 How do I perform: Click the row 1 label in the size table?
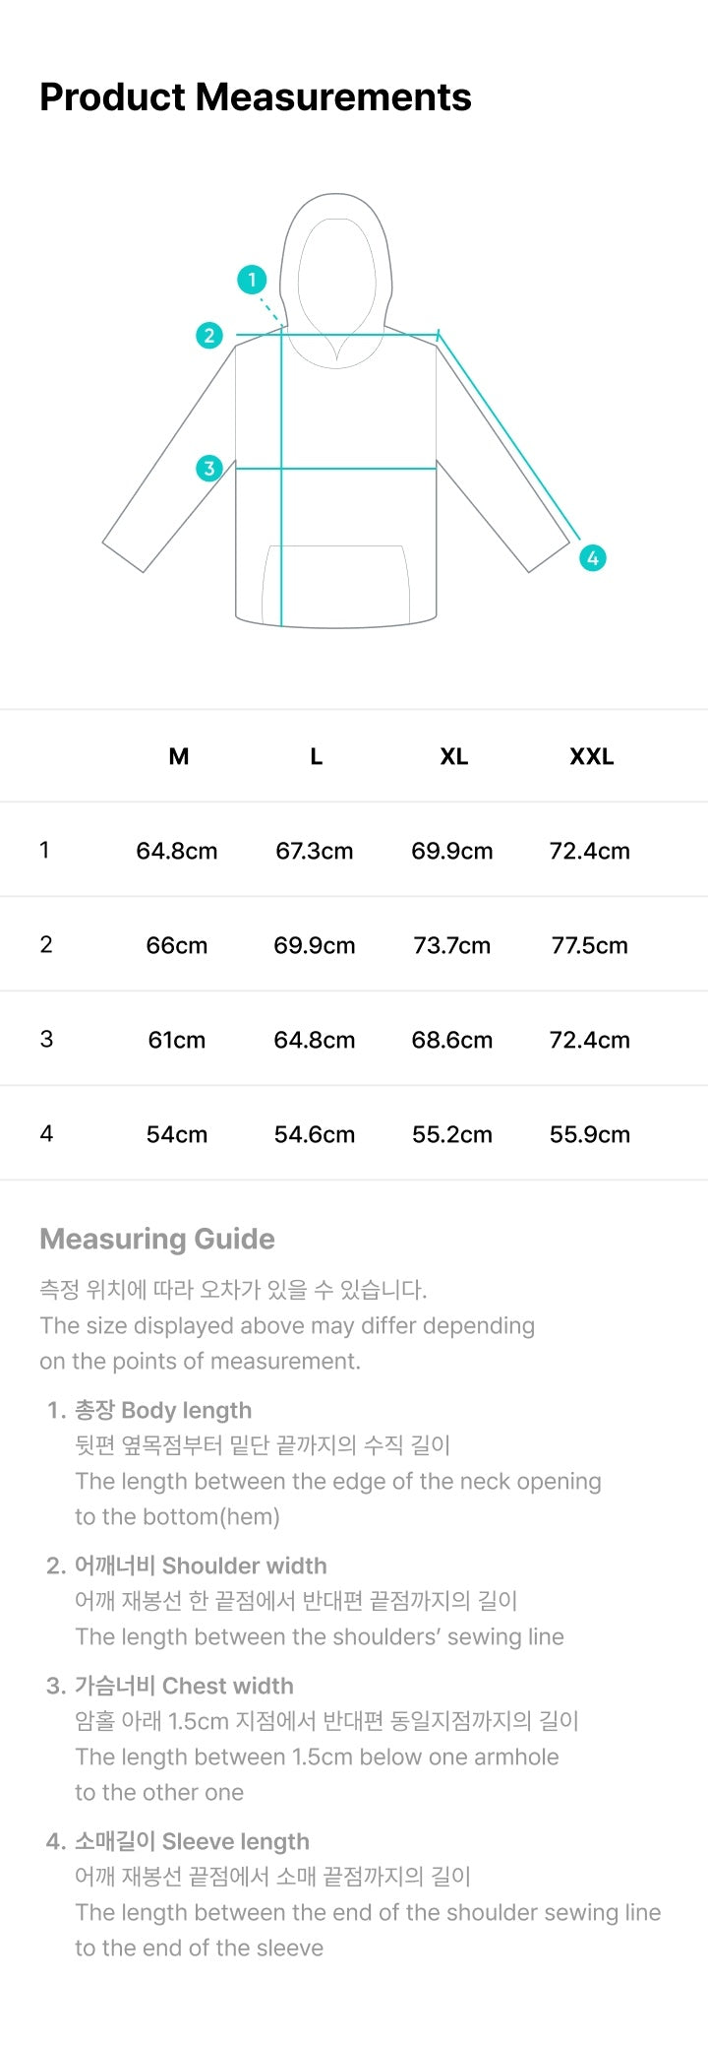coord(44,850)
